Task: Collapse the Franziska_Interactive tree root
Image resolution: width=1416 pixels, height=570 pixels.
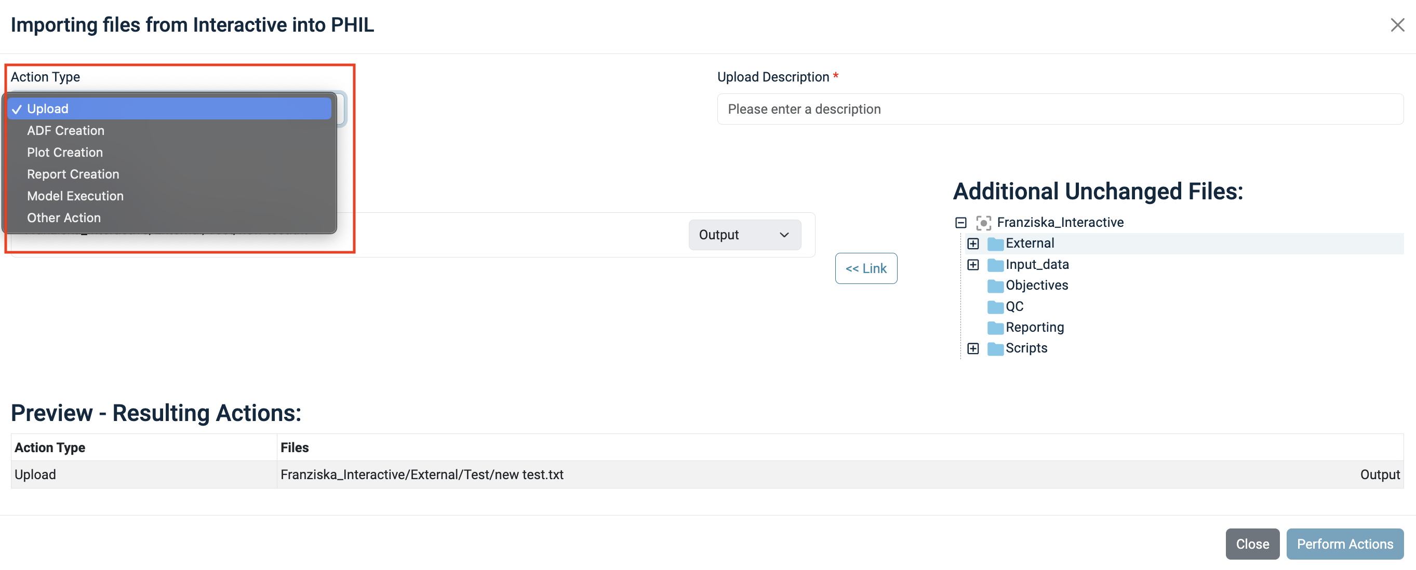Action: point(961,222)
